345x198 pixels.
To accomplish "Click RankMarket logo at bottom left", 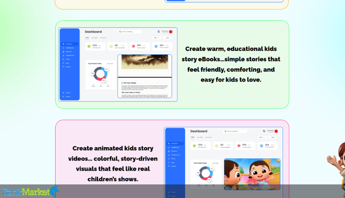I will (31, 191).
